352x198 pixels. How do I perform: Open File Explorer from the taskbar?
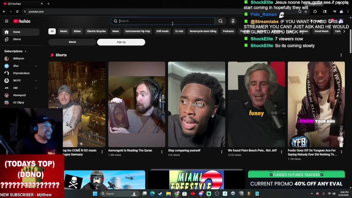[169, 194]
